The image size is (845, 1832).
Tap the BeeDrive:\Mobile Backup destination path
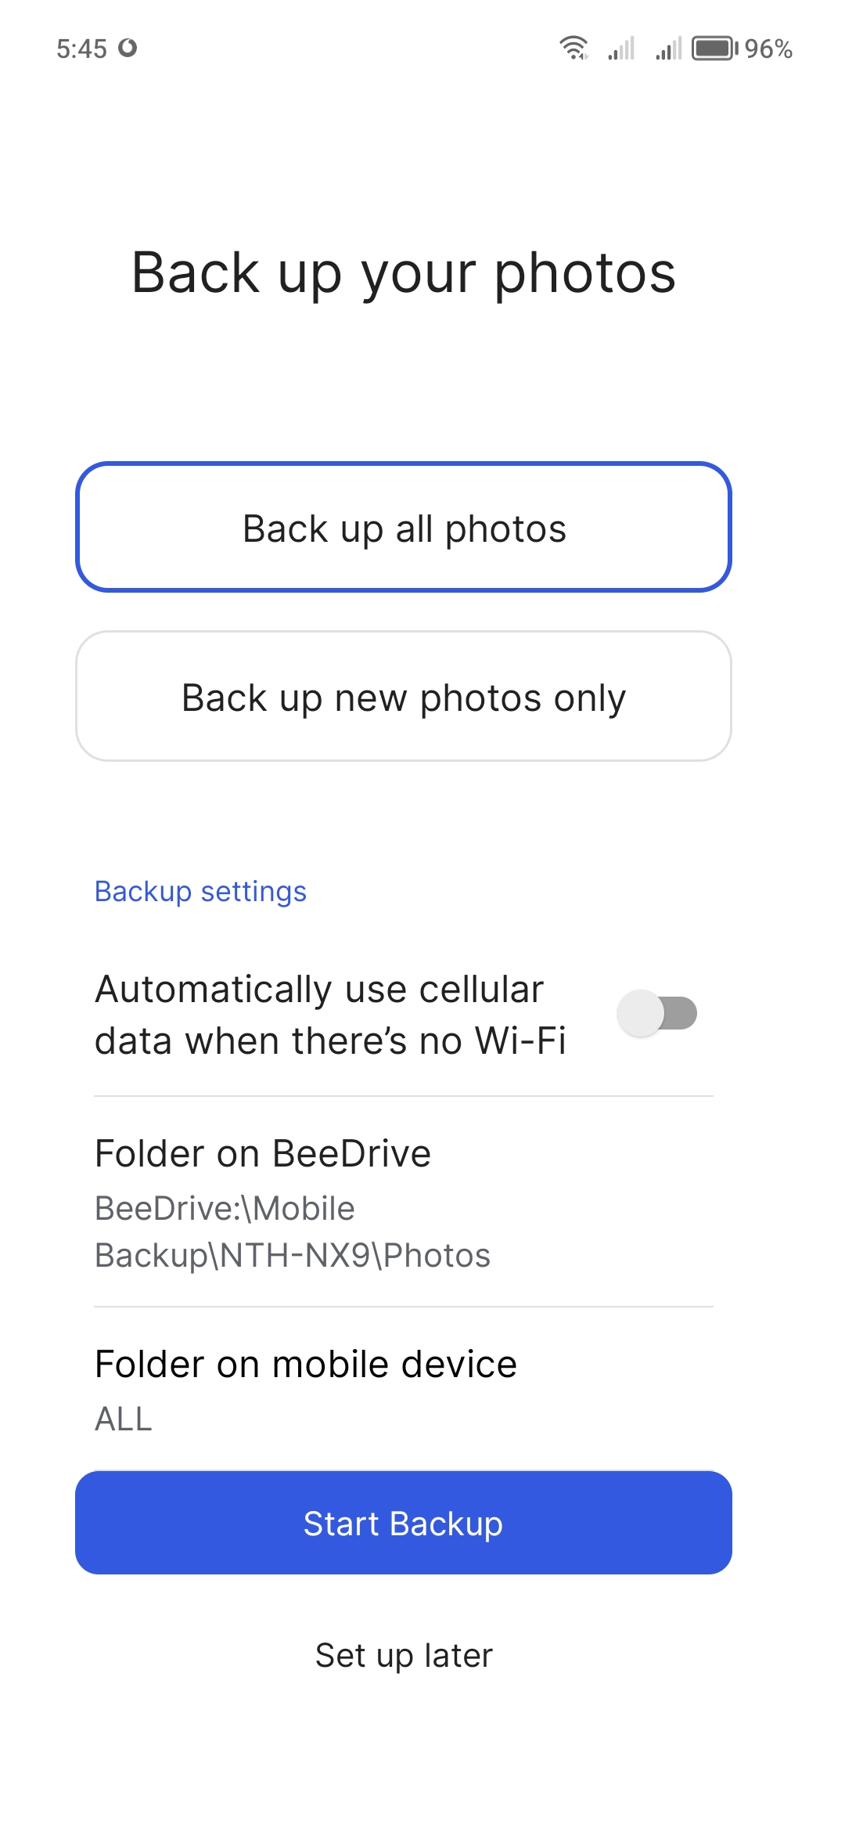point(225,1209)
